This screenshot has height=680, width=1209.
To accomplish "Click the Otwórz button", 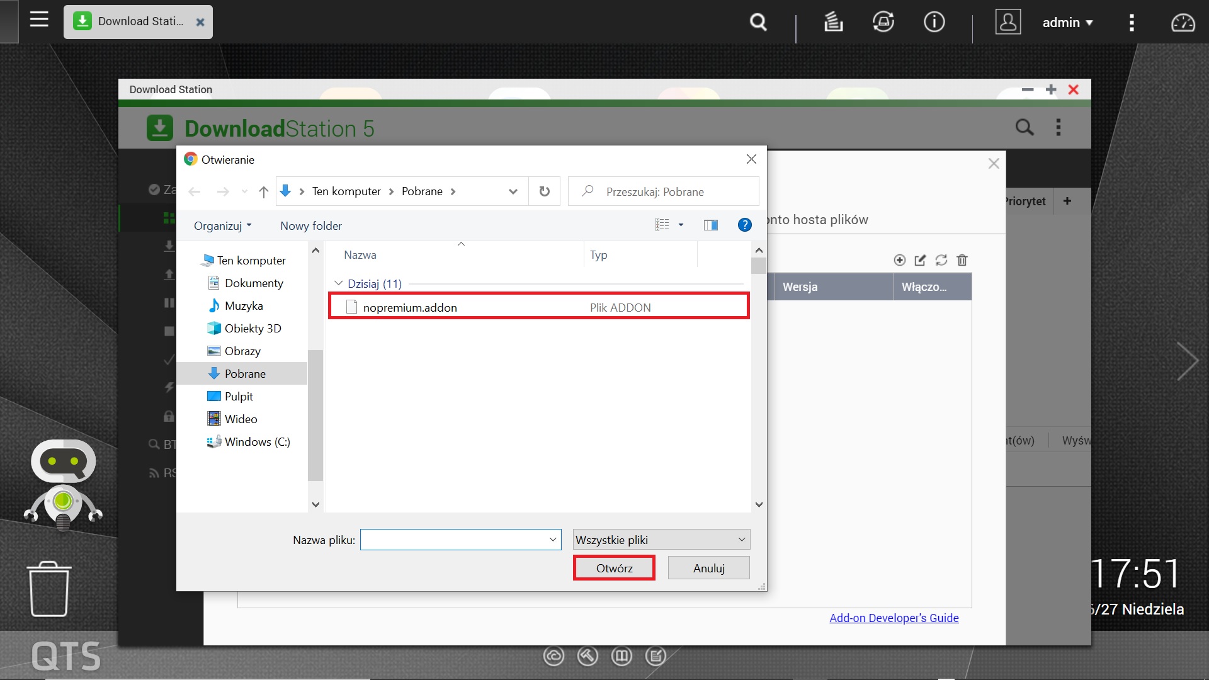I will point(614,568).
